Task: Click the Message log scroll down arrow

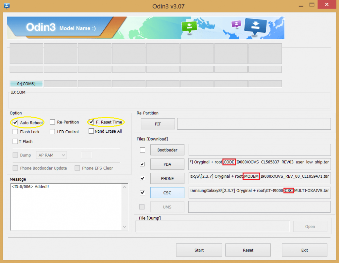Action: [124, 227]
